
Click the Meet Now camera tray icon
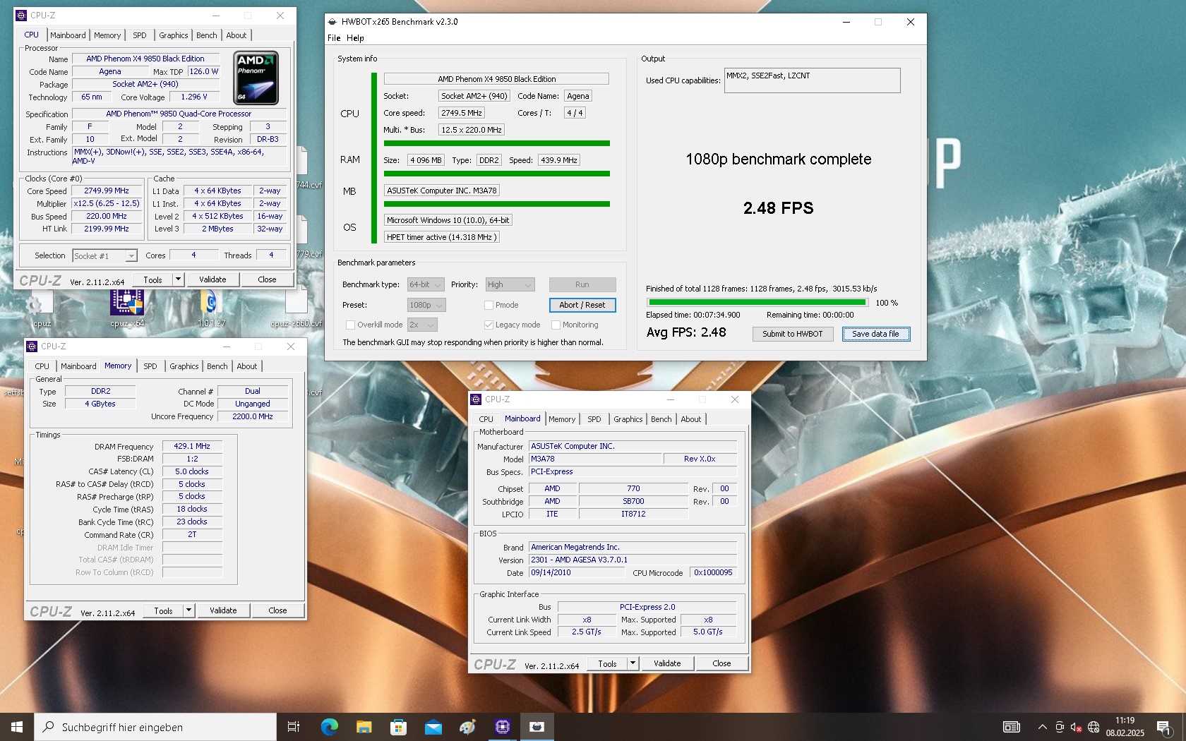tap(1060, 727)
